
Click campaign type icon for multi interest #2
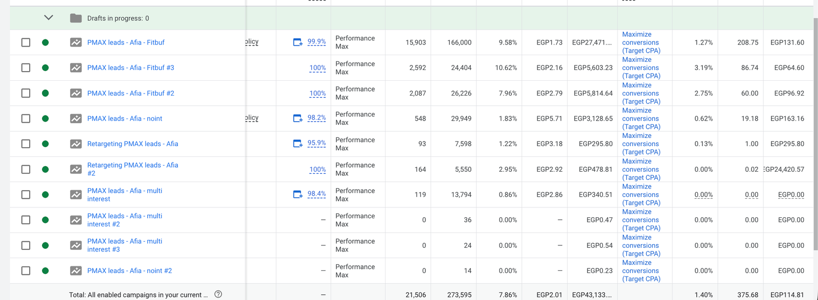76,220
